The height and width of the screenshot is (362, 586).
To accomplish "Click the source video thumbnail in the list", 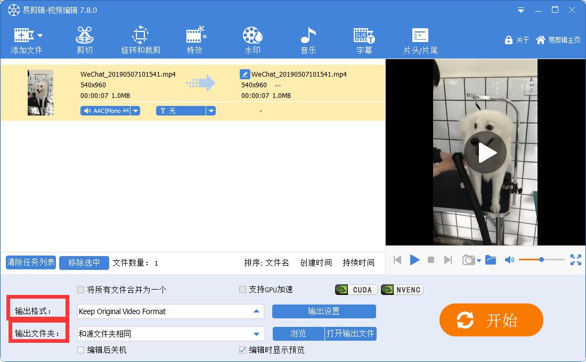I will [x=40, y=92].
